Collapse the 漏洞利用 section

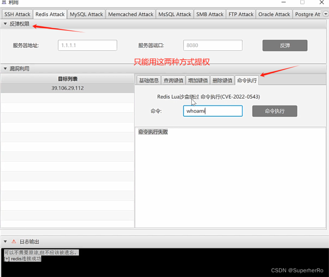point(5,69)
